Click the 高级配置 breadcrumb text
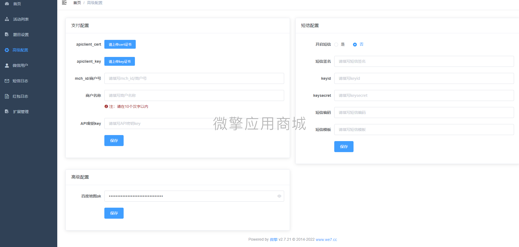 (95, 3)
